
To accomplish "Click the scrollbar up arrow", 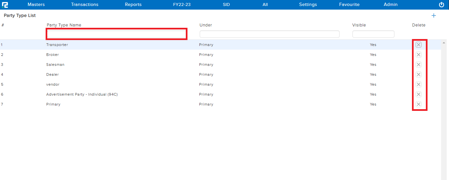I will (443, 43).
